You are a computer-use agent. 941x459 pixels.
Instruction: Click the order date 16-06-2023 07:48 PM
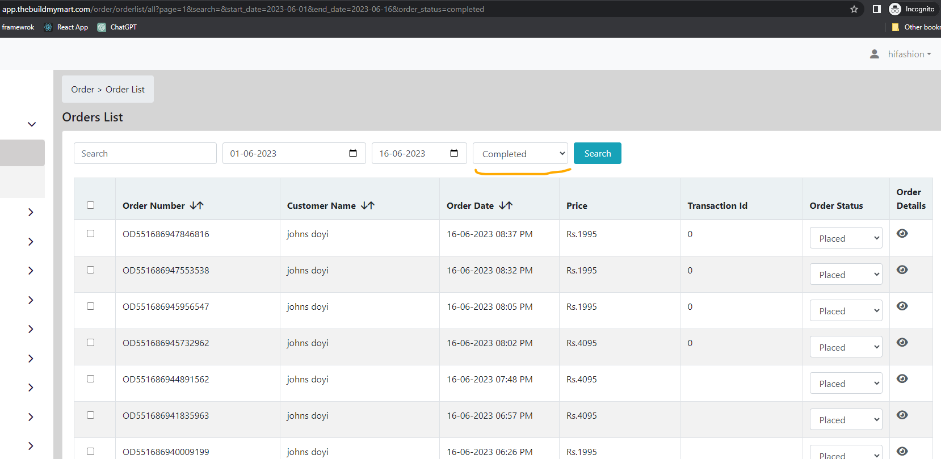pos(490,379)
